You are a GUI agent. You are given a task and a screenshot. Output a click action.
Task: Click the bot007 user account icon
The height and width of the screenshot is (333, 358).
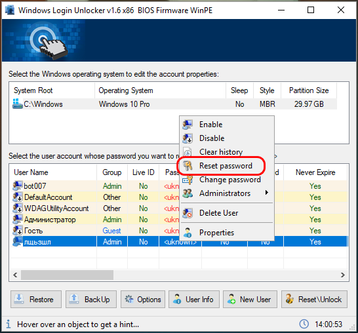click(x=18, y=186)
